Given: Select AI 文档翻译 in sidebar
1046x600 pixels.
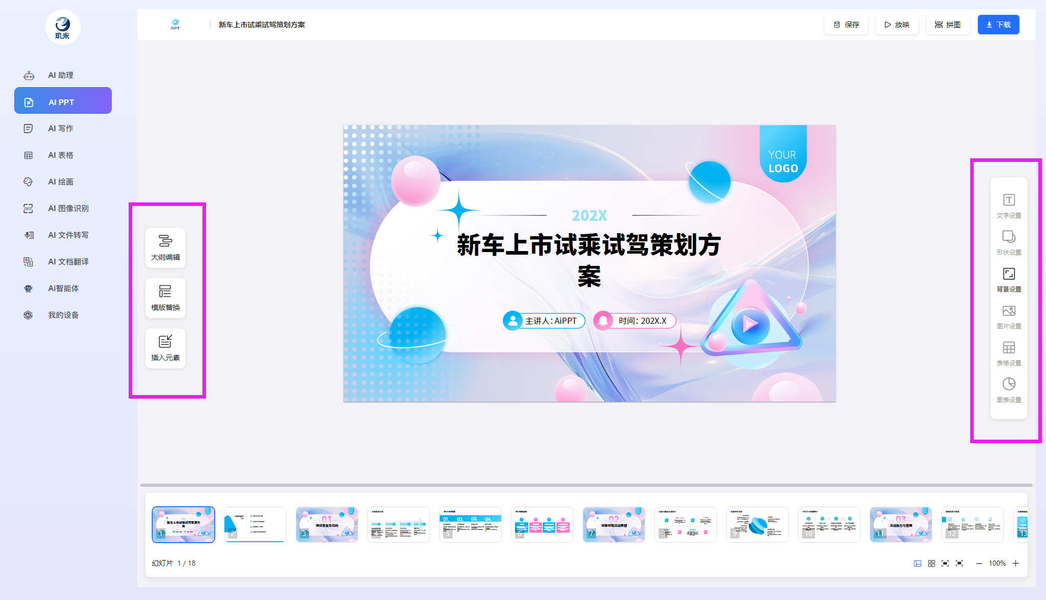Looking at the screenshot, I should pyautogui.click(x=68, y=262).
